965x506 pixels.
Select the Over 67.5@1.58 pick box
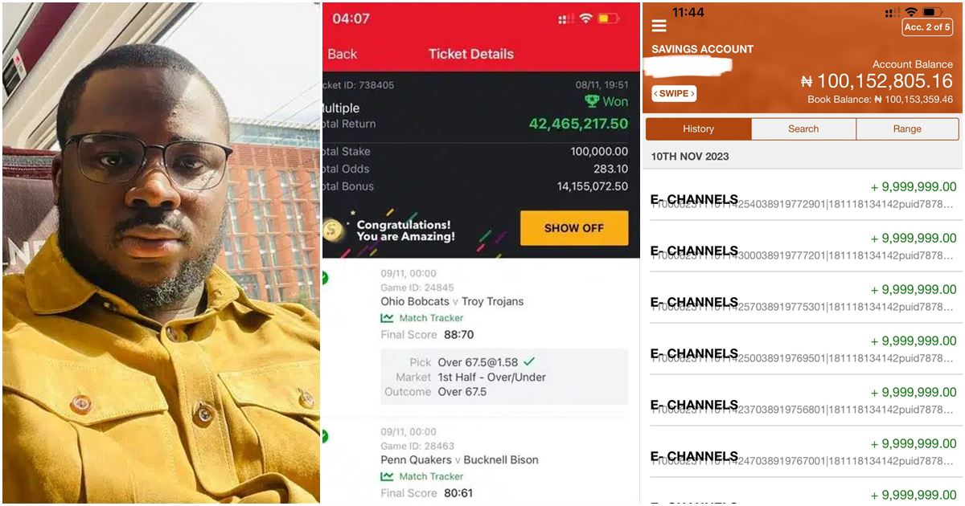504,377
